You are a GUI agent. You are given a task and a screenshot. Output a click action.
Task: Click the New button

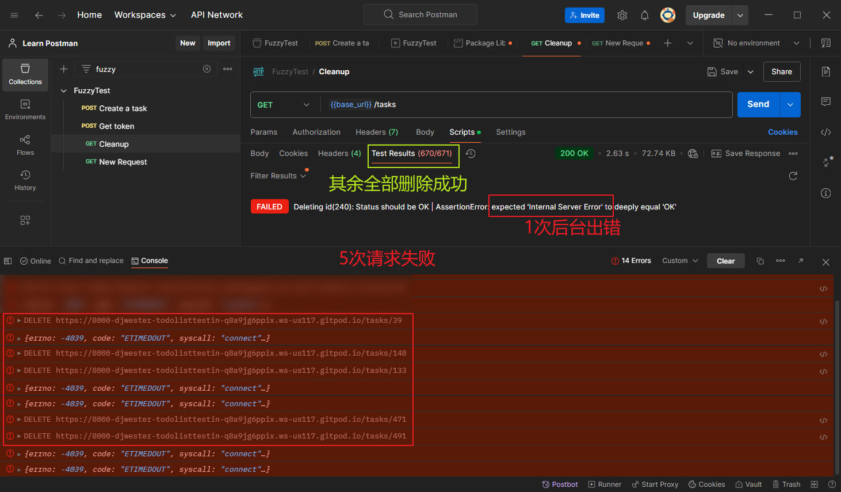click(188, 43)
